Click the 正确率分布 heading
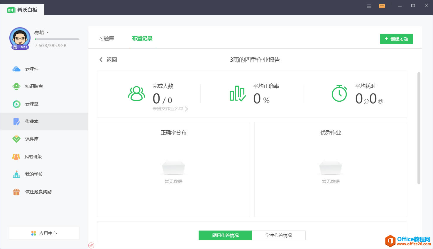433x249 pixels. pos(173,133)
